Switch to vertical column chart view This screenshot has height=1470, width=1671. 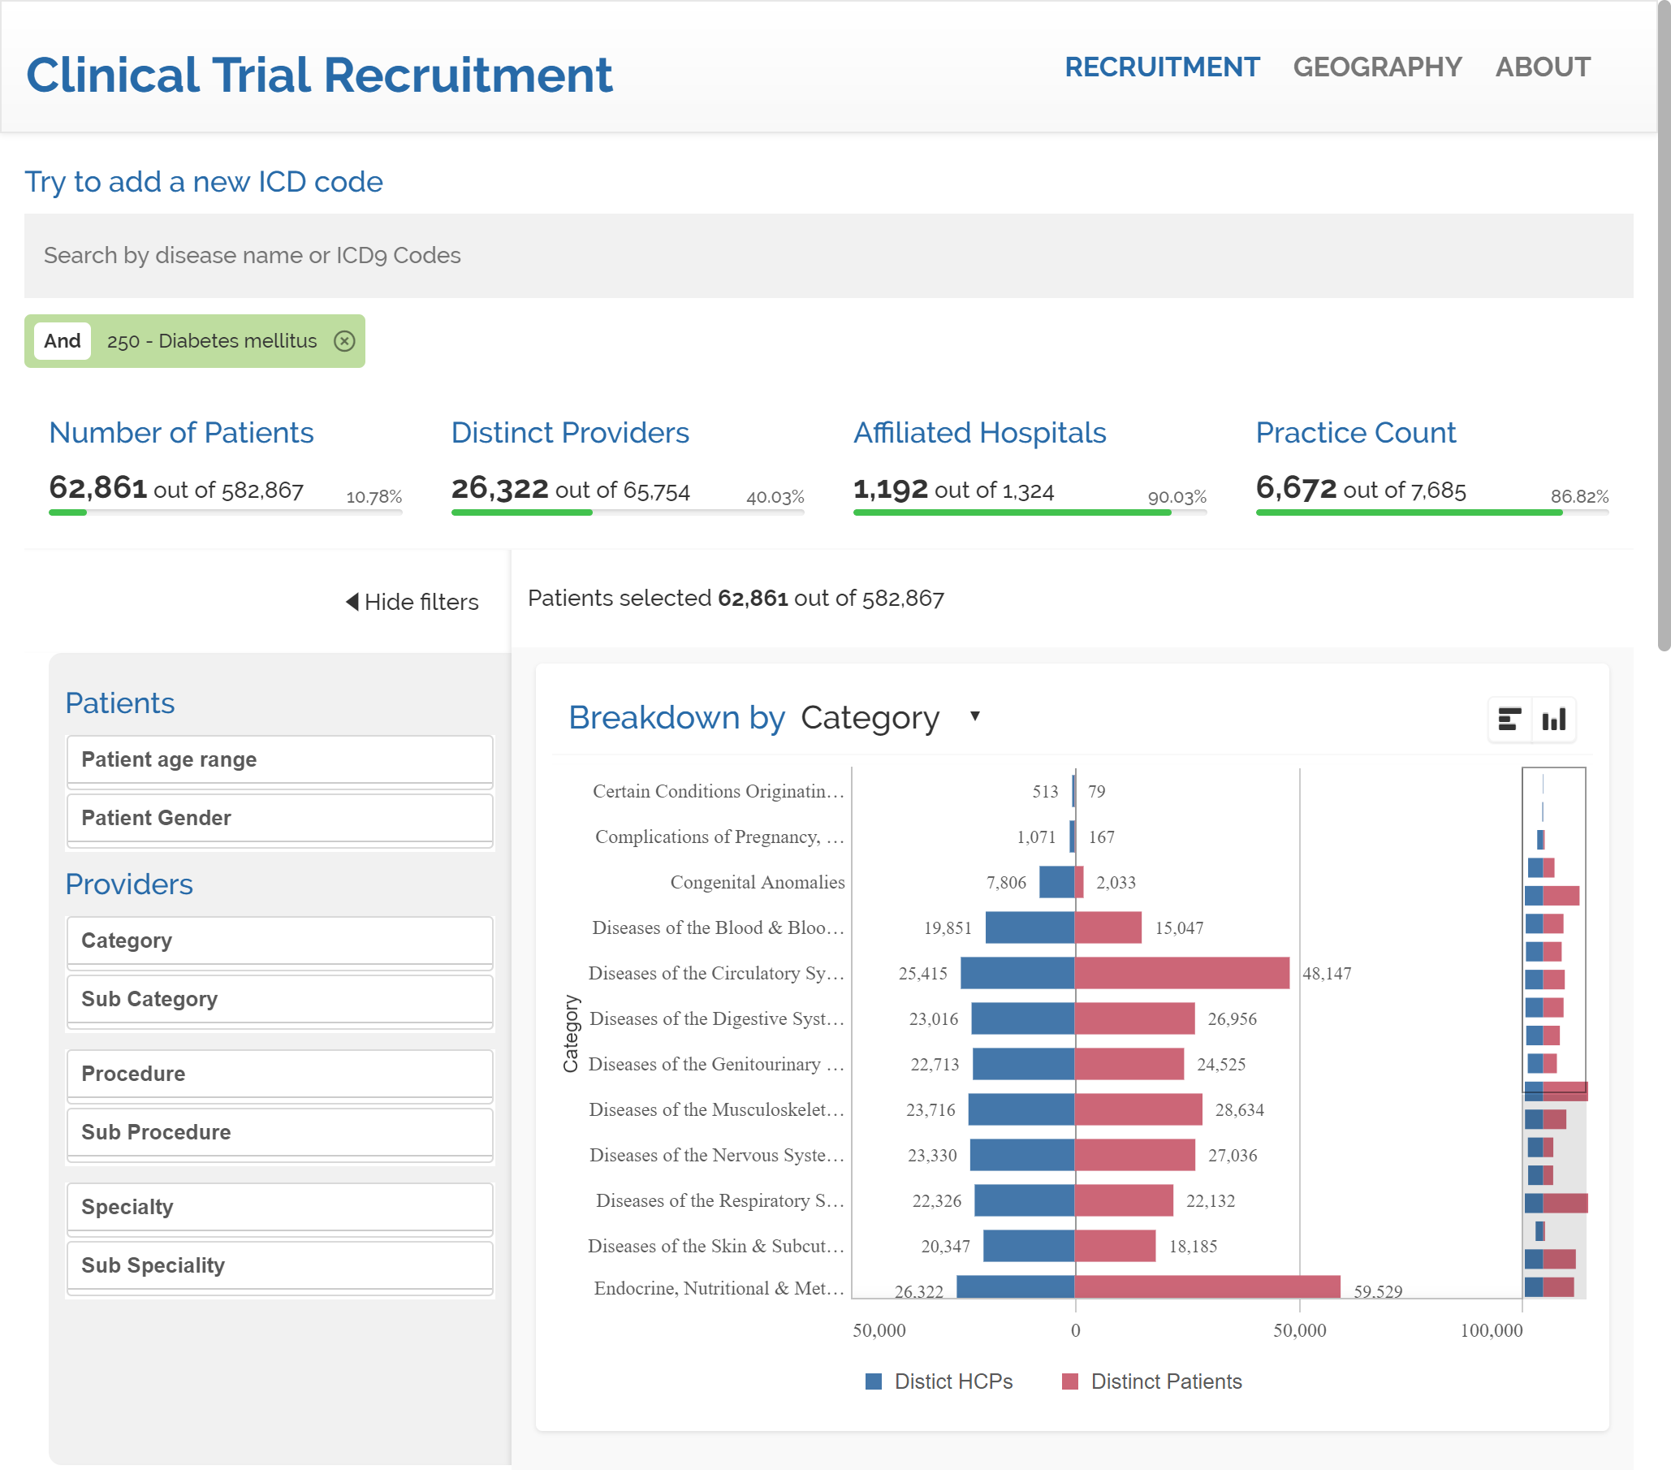(x=1553, y=720)
